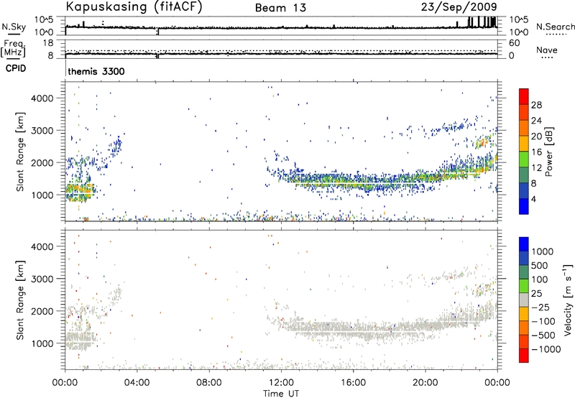Viewport: 575px width, 398px height.
Task: Click the red top of the power colorbar
Action: 524,97
